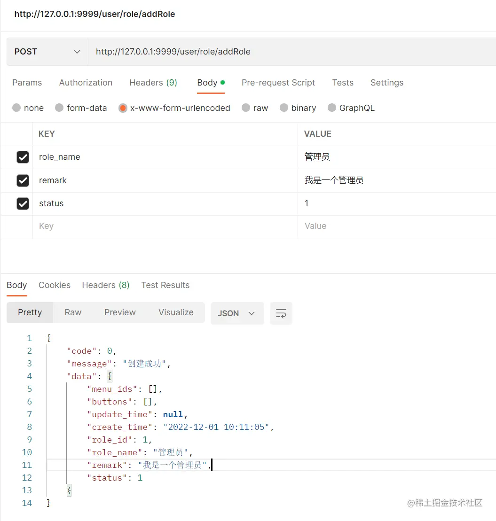
Task: Switch to the Tests tab
Action: [x=343, y=82]
